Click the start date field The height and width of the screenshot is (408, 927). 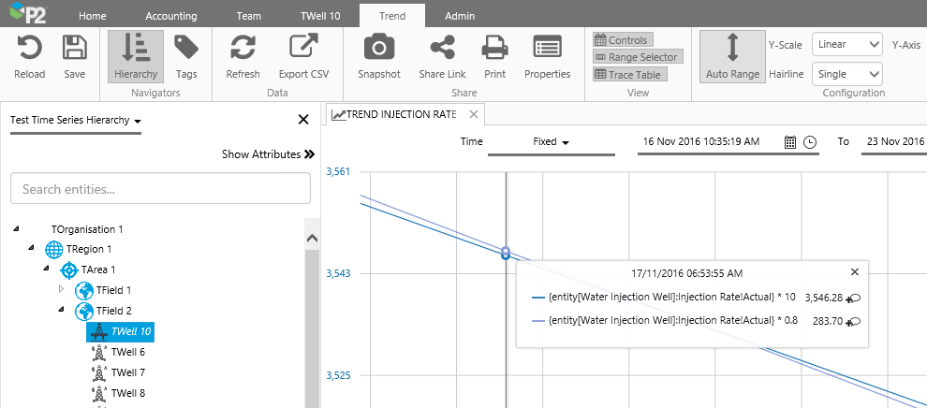tap(701, 141)
